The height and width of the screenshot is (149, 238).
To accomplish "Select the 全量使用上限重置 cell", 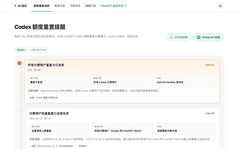I will tap(60, 129).
